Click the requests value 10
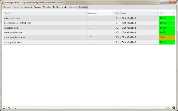The width and height of the screenshot is (178, 111). [101, 37]
